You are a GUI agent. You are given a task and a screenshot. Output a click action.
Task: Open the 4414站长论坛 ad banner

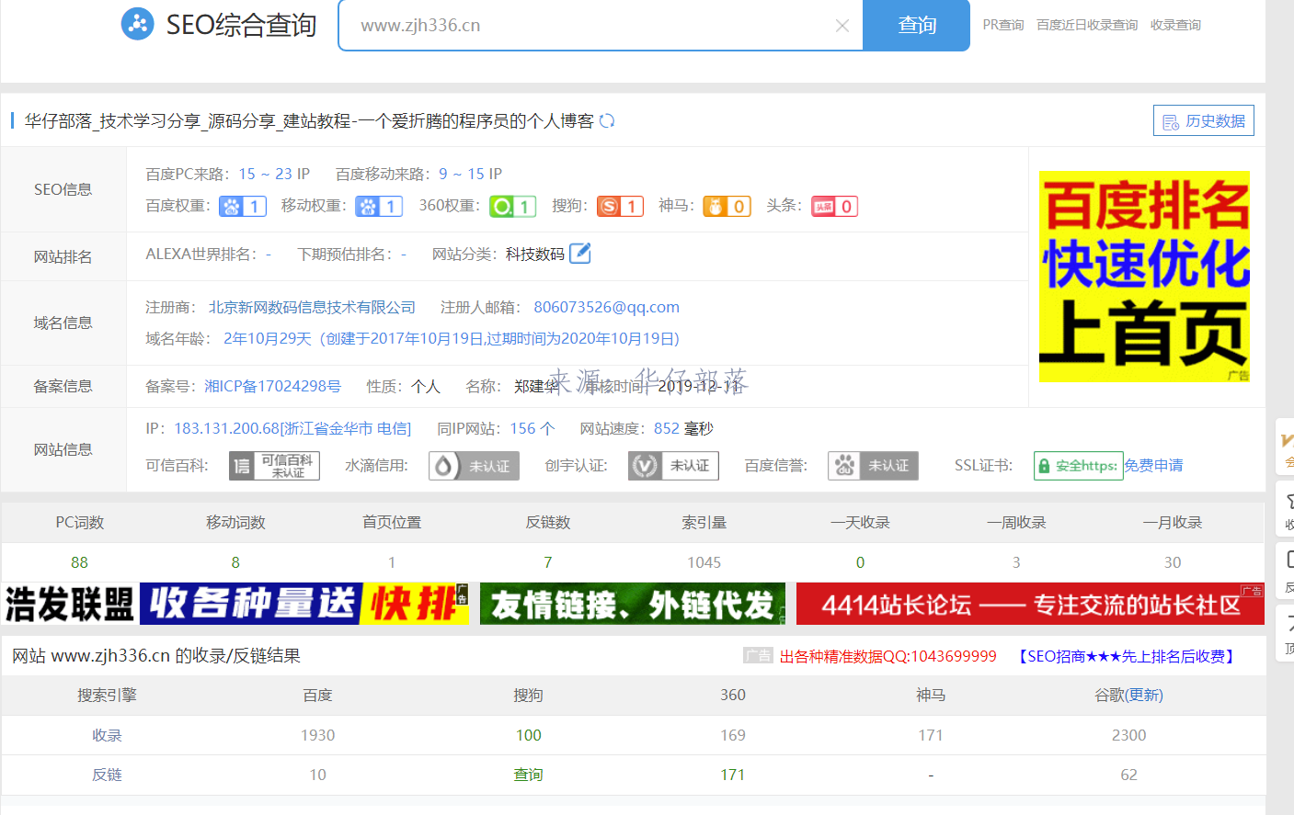(x=1030, y=604)
